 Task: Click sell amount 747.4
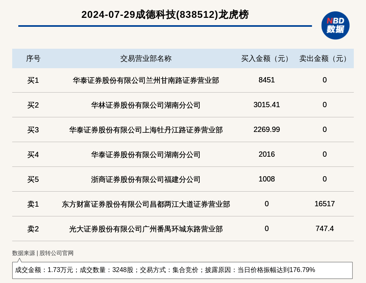point(325,229)
